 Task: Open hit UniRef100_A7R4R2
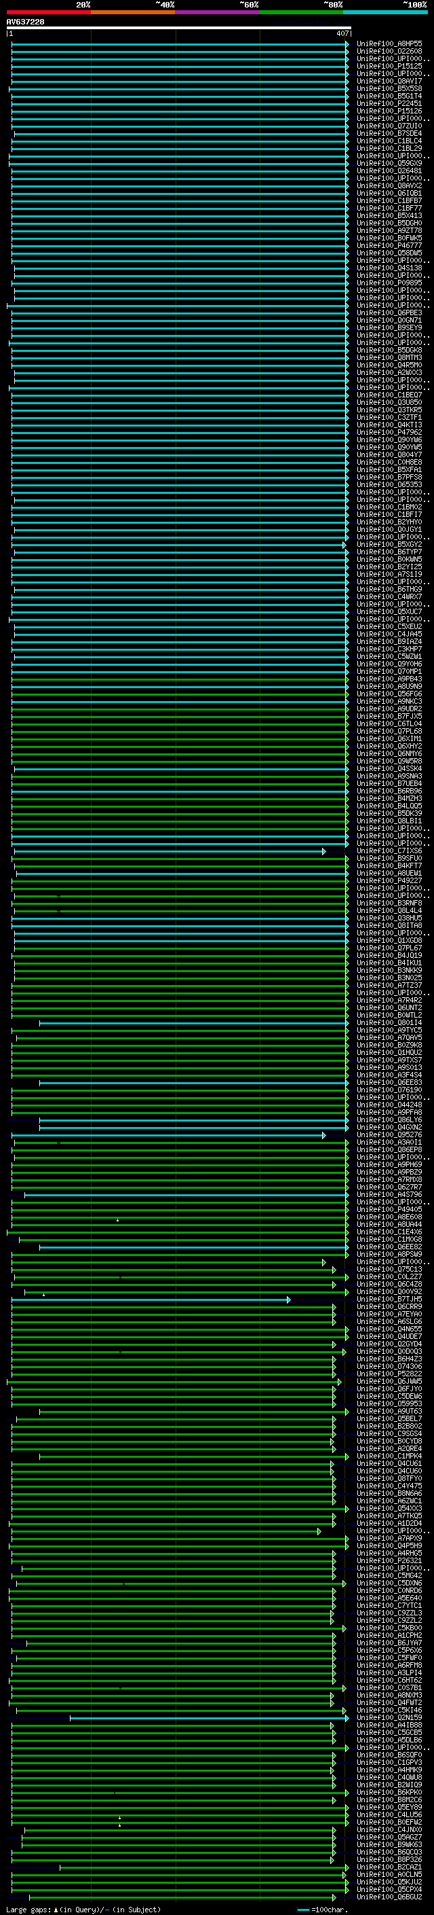(389, 1001)
